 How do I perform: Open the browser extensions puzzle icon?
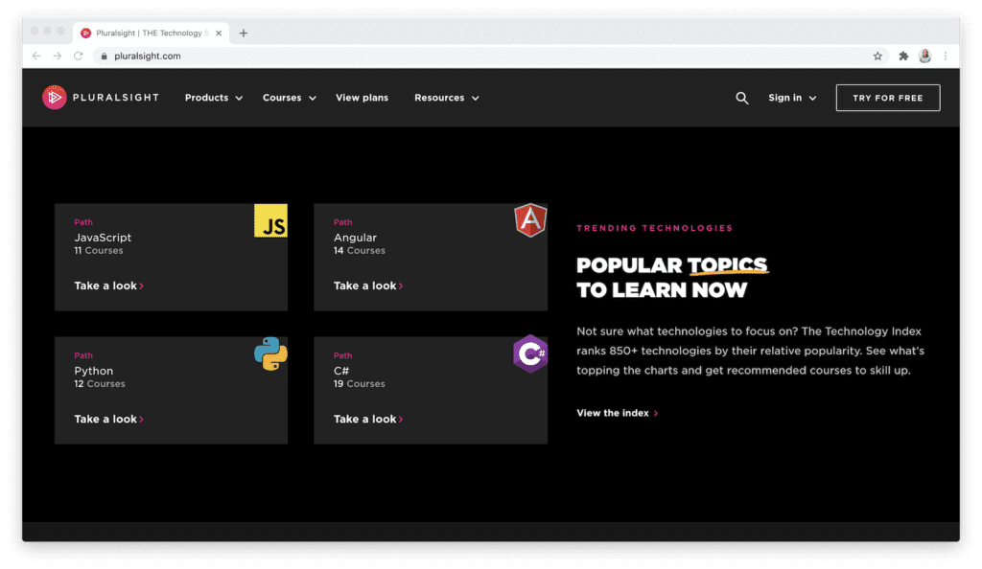[x=903, y=56]
